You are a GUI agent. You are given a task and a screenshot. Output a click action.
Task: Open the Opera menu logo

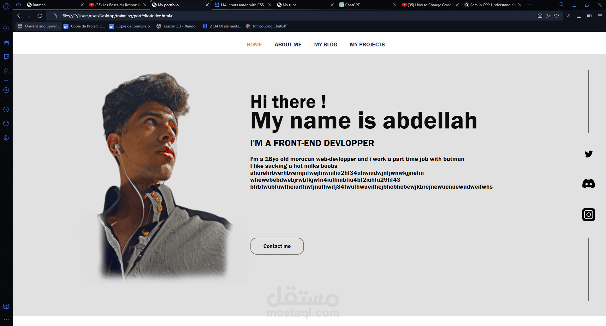(x=6, y=6)
